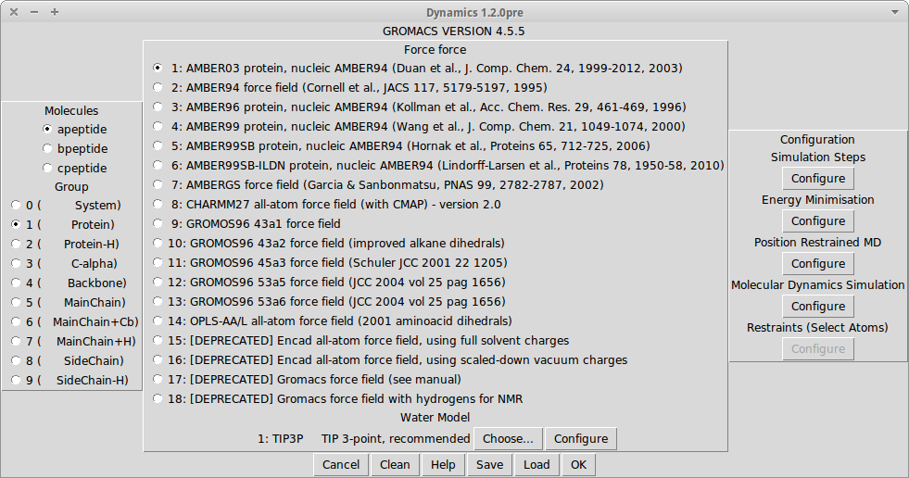Select AMBER94 force field option 2
The width and height of the screenshot is (909, 478).
pyautogui.click(x=158, y=88)
